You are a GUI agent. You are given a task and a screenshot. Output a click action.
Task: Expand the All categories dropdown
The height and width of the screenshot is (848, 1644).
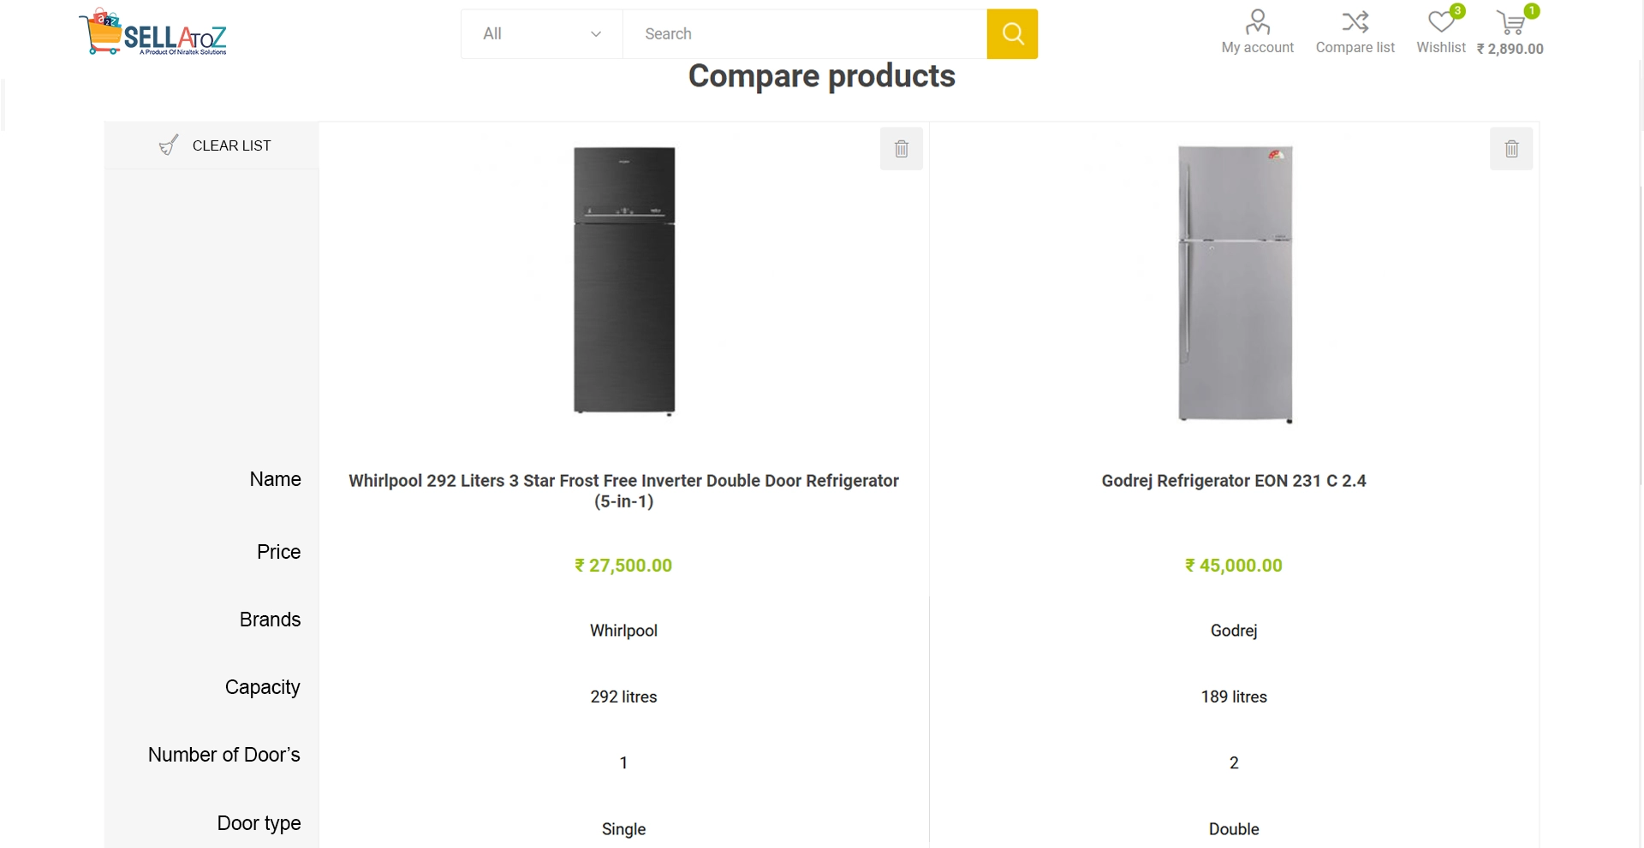click(x=541, y=34)
